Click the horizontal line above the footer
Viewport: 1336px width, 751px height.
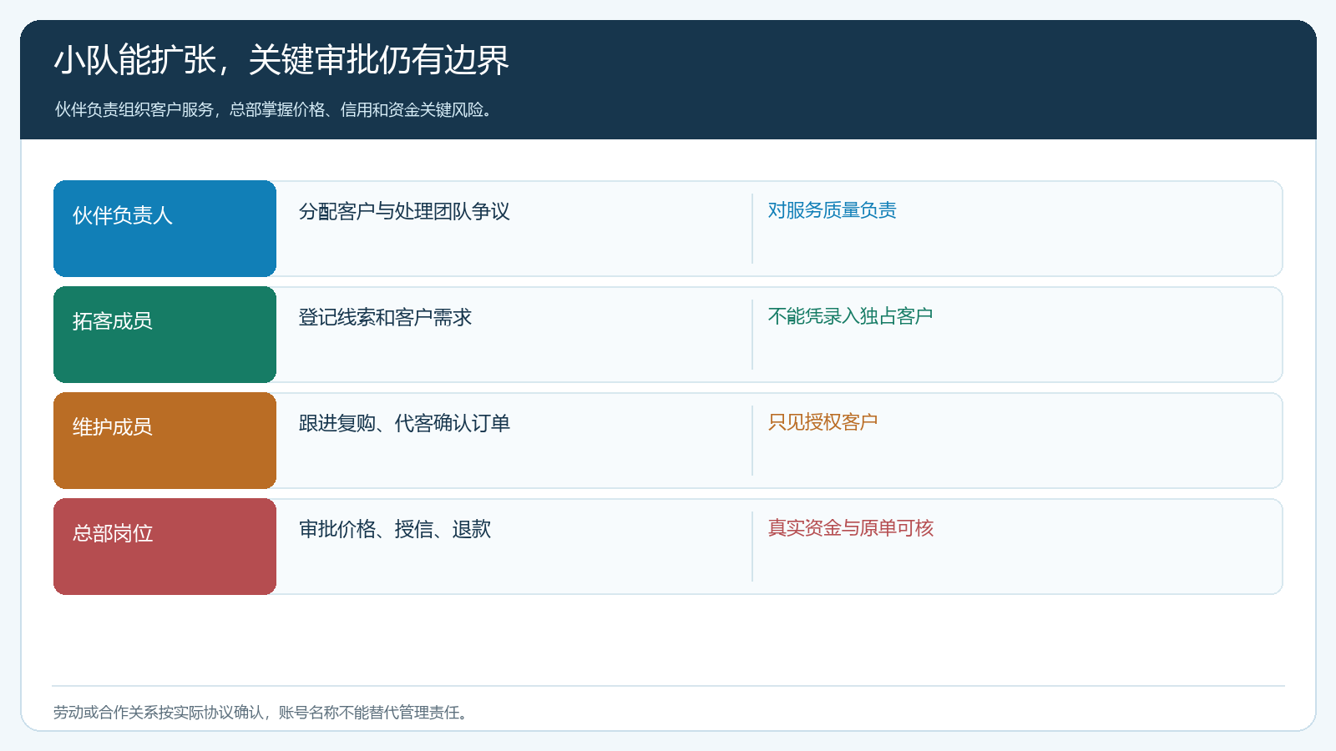click(668, 686)
